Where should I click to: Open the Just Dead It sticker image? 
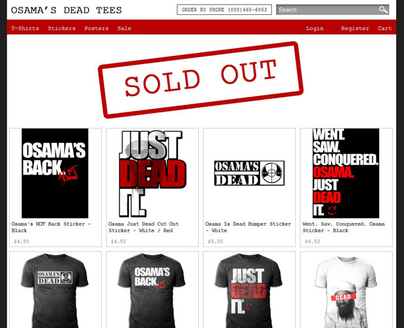[152, 173]
